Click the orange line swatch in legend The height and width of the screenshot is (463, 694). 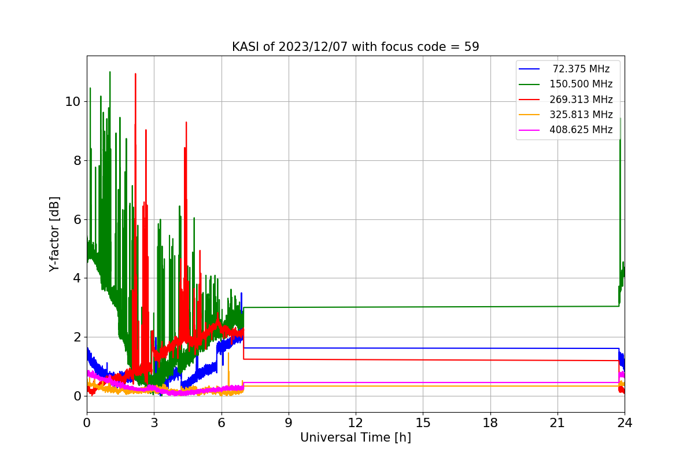click(529, 115)
